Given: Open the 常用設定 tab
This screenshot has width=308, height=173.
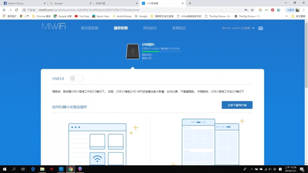Looking at the screenshot, I should (x=150, y=28).
